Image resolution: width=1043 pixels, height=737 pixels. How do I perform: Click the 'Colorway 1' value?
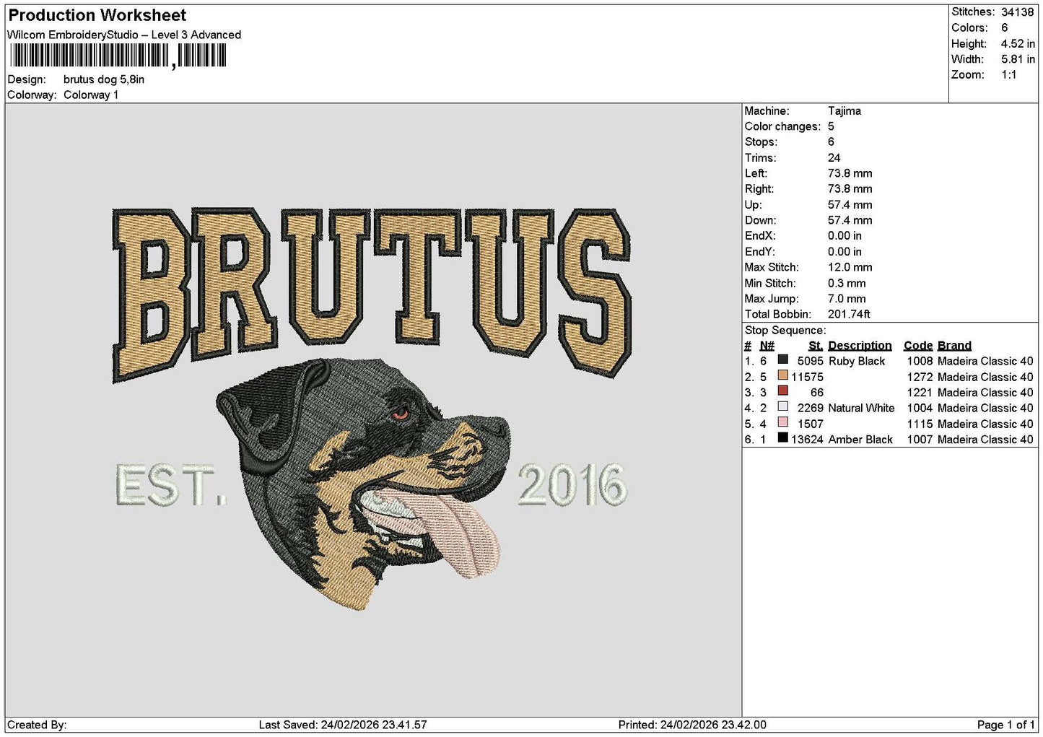click(91, 95)
